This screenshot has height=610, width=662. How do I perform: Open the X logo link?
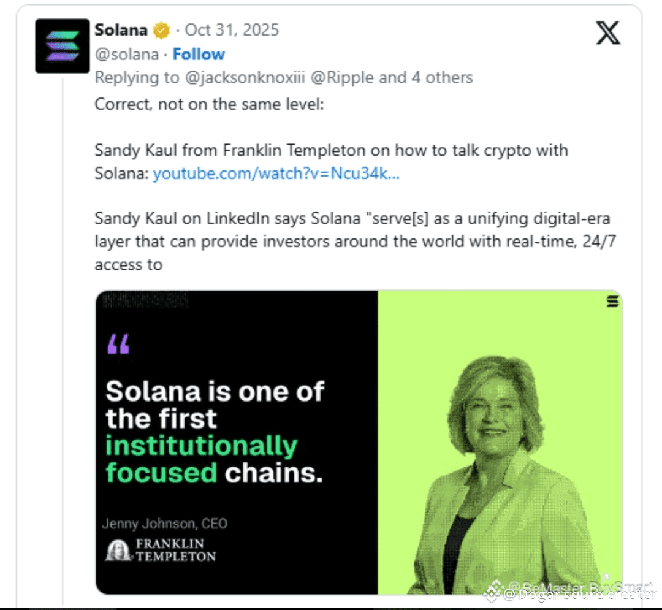(x=607, y=32)
